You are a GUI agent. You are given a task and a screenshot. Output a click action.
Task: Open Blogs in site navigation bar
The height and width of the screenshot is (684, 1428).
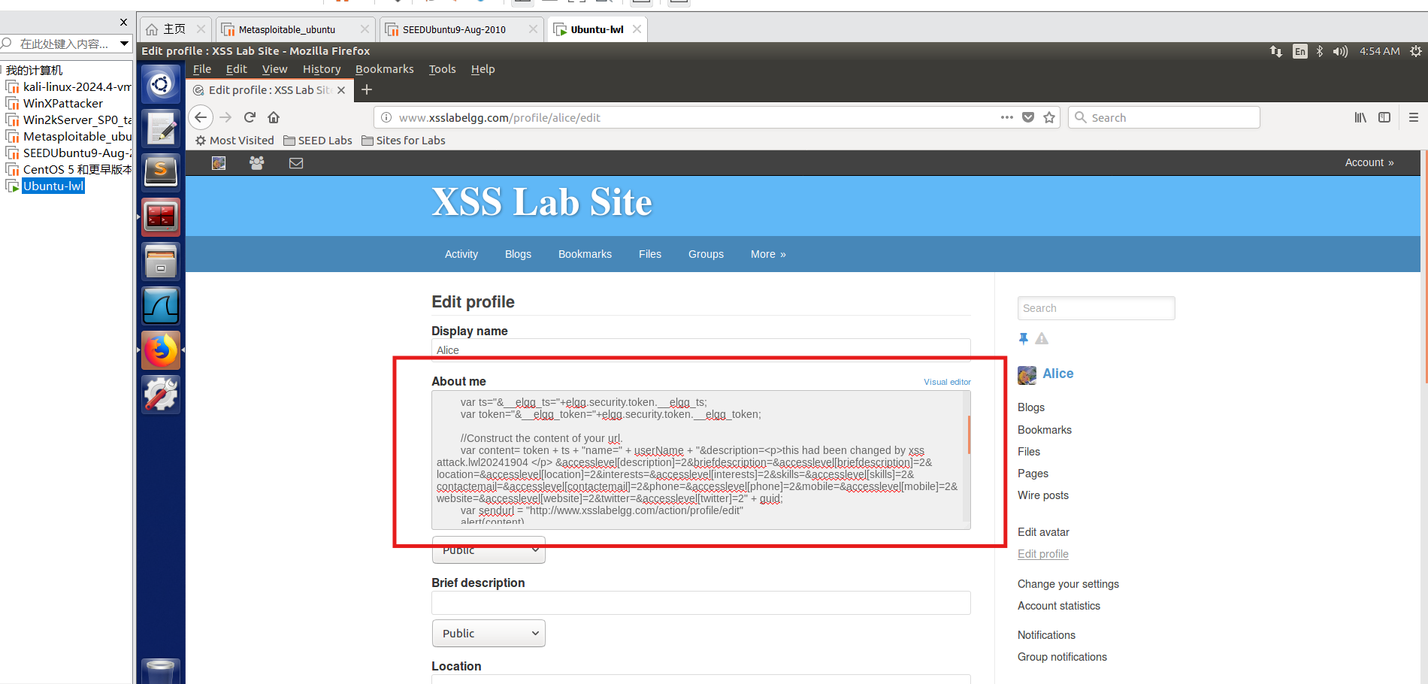[518, 254]
